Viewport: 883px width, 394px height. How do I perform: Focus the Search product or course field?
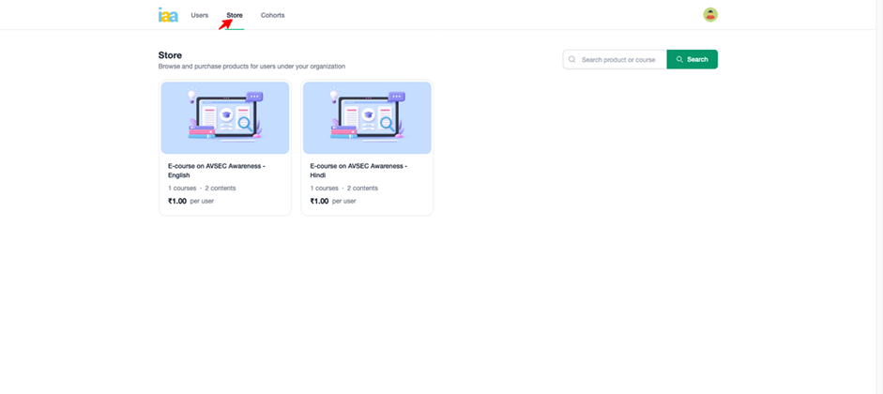(x=619, y=59)
